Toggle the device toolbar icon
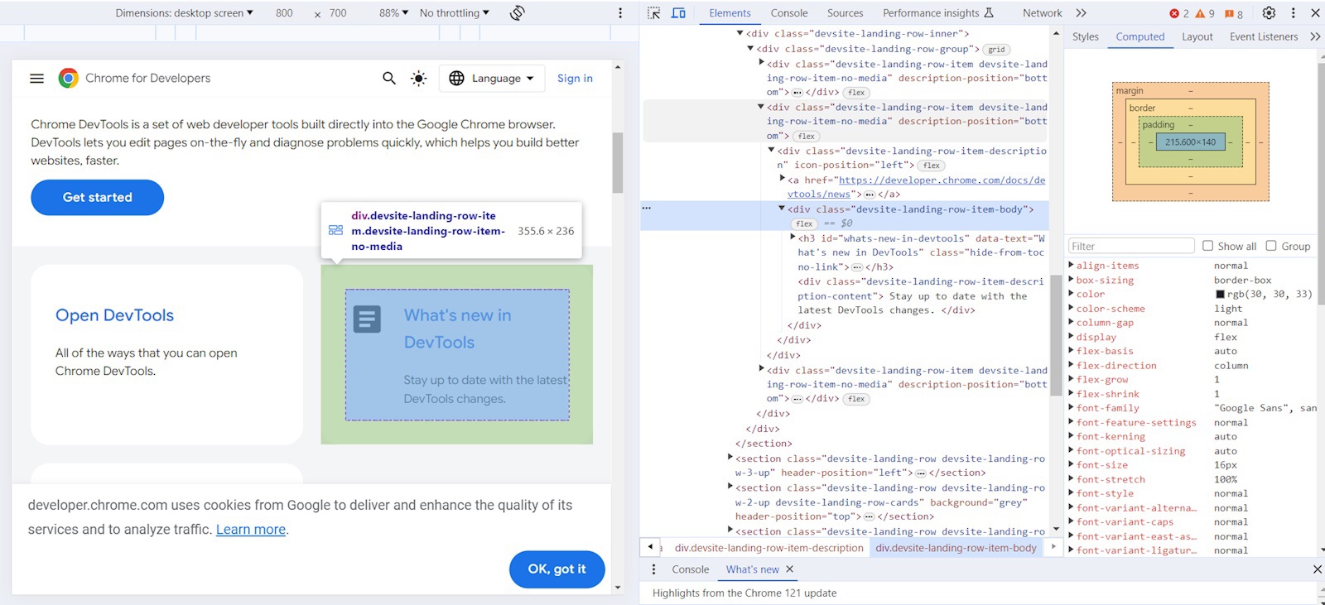Image resolution: width=1325 pixels, height=605 pixels. pos(678,13)
